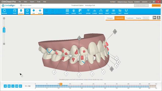Open the Treatment tab
Viewport: 162px width, 91px height.
[x=130, y=18]
